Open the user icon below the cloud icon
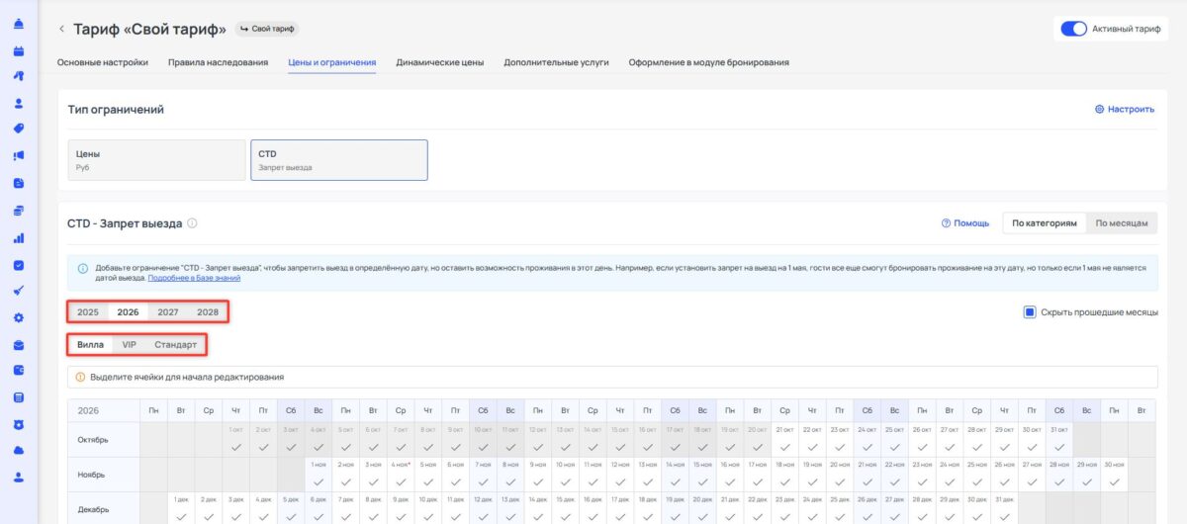This screenshot has width=1187, height=524. pyautogui.click(x=19, y=477)
